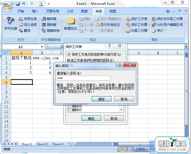Click the Select All corner of the worksheet
This screenshot has height=154, width=191.
(x=6, y=53)
